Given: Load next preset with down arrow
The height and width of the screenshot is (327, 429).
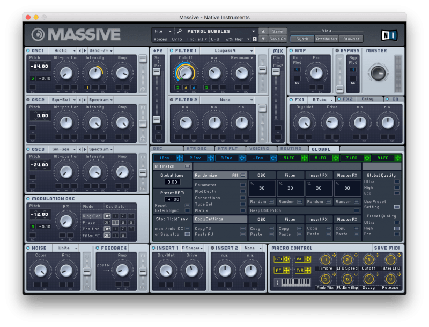Looking at the screenshot, I should pos(263,39).
